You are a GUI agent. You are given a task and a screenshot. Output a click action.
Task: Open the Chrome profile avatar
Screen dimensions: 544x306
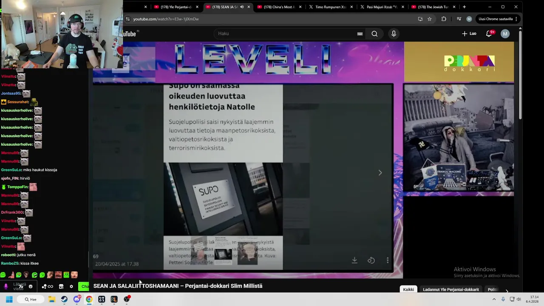pyautogui.click(x=469, y=19)
